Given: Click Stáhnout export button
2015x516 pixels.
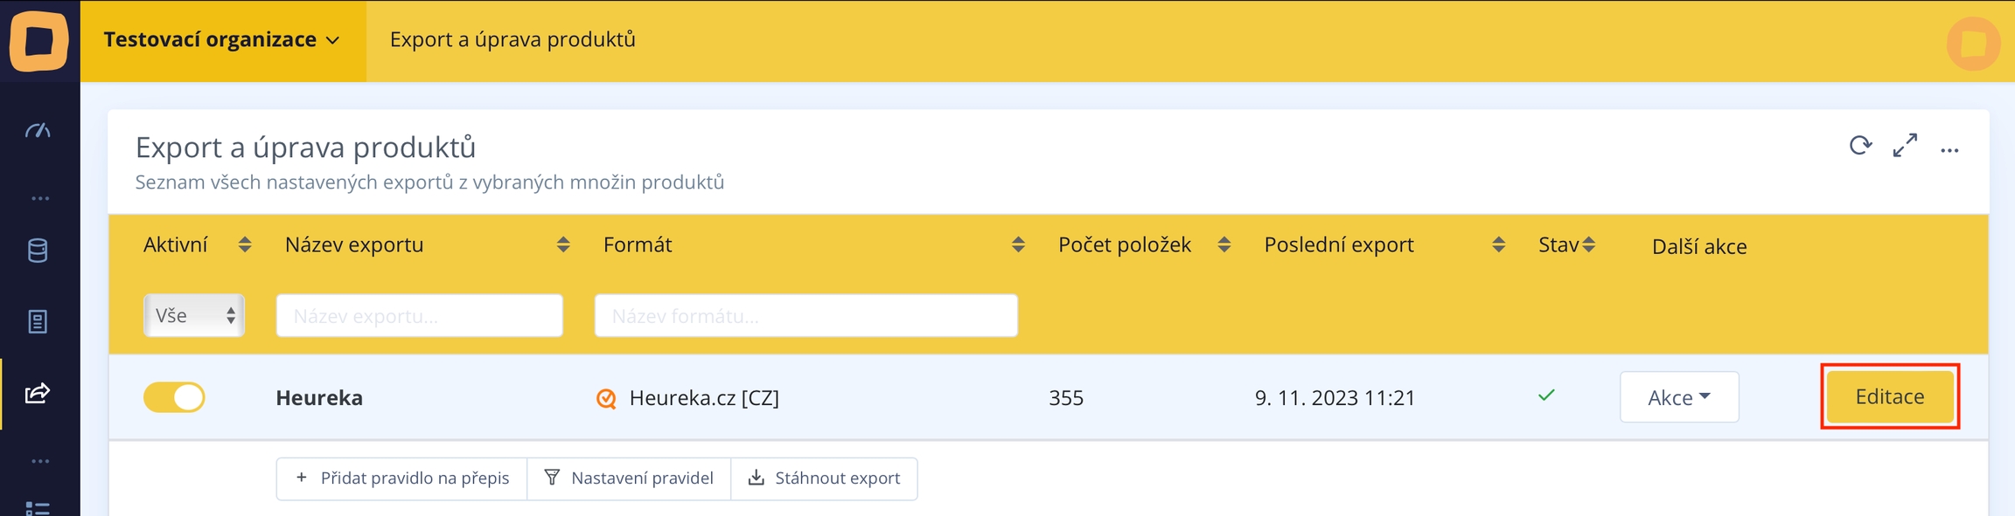Looking at the screenshot, I should tap(824, 478).
